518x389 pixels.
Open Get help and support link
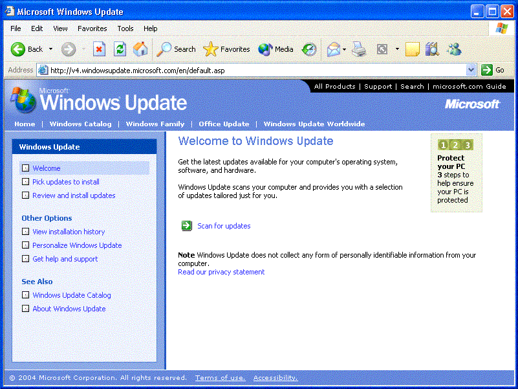click(x=65, y=259)
